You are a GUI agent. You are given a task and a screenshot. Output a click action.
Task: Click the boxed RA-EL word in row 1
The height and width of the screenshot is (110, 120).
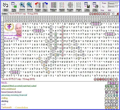[x=96, y=24]
